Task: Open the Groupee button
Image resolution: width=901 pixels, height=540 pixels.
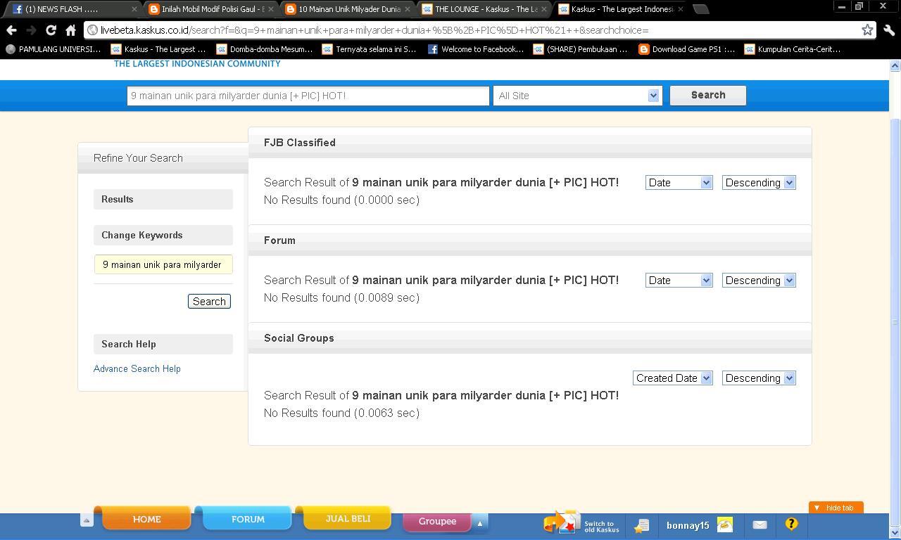Action: coord(437,522)
